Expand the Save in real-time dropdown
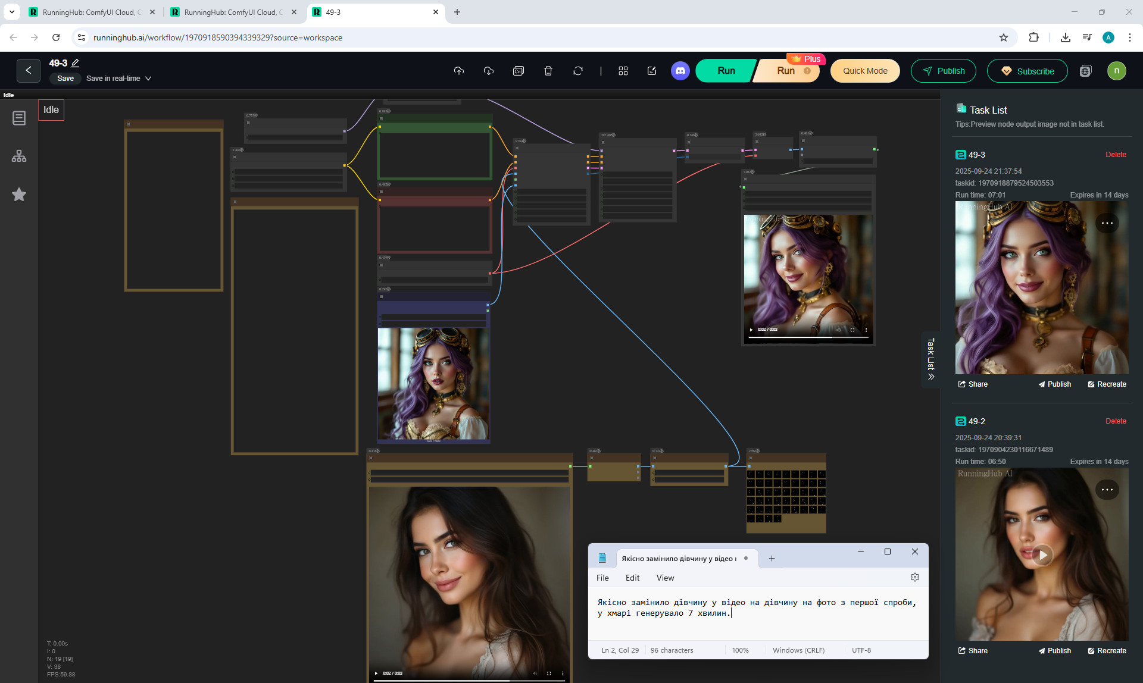This screenshot has height=683, width=1143. click(148, 79)
